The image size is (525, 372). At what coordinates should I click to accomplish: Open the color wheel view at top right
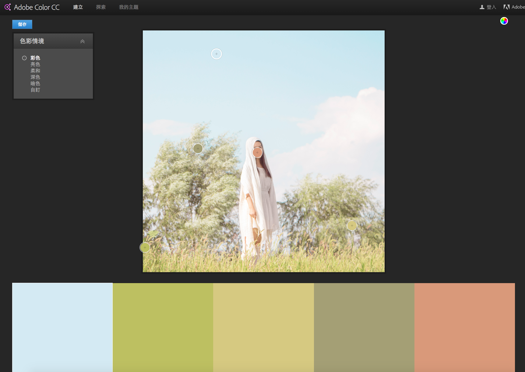(504, 21)
